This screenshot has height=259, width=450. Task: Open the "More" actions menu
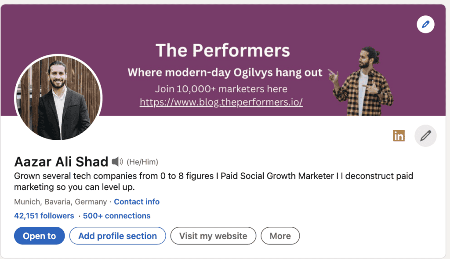point(280,236)
